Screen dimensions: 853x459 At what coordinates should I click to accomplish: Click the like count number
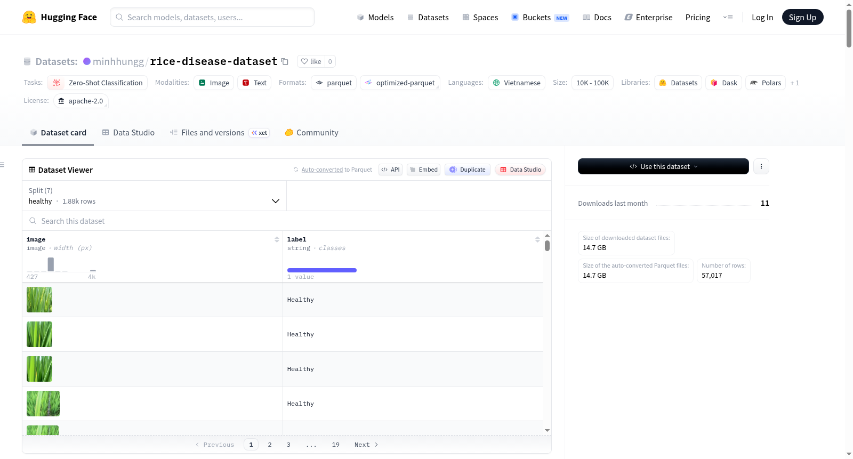pos(330,61)
